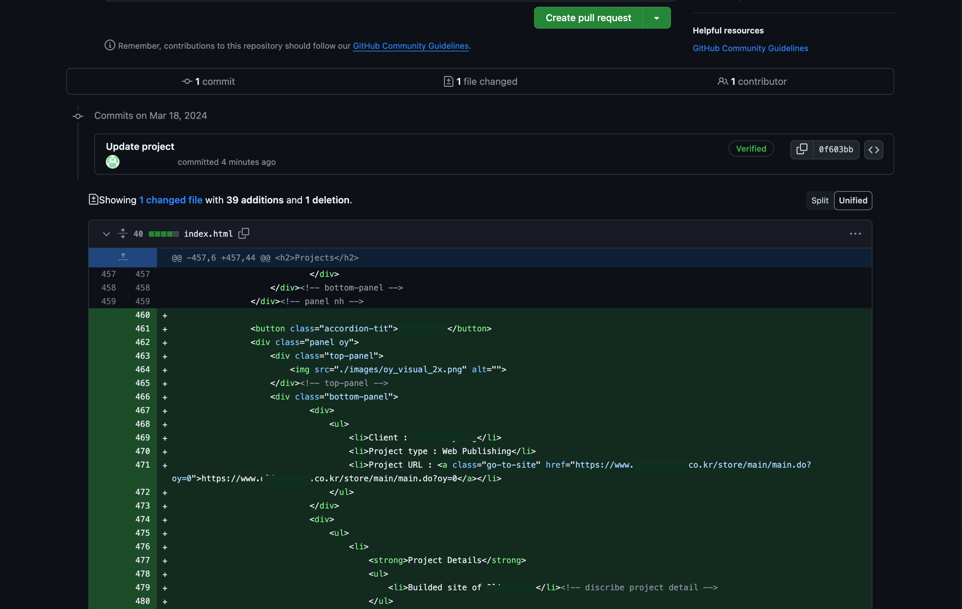Viewport: 962px width, 609px height.
Task: Open the 1 file changed tab
Action: pos(481,81)
